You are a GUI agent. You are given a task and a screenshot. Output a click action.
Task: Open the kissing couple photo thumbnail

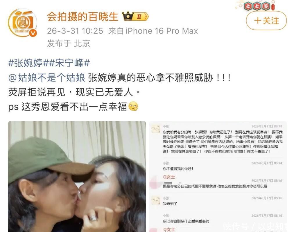tap(77, 176)
